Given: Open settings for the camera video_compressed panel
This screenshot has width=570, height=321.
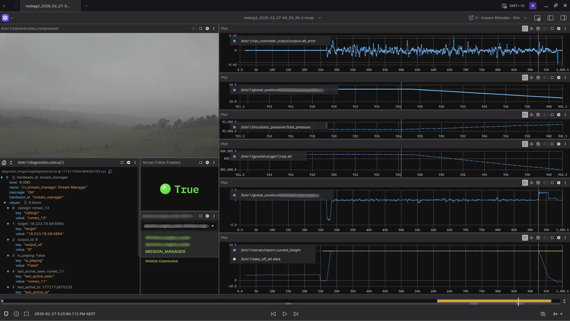Looking at the screenshot, I should tap(207, 29).
